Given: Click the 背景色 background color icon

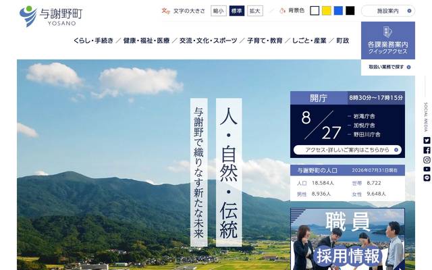Looking at the screenshot, I should (282, 11).
